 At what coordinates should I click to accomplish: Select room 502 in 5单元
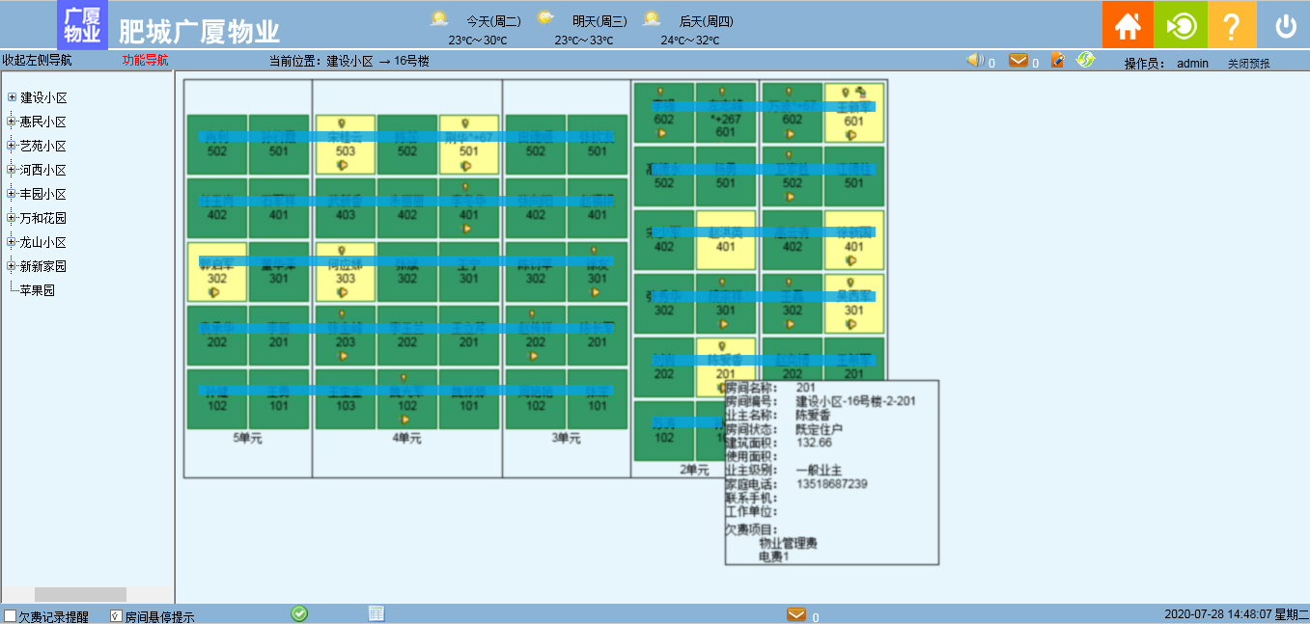tap(217, 145)
